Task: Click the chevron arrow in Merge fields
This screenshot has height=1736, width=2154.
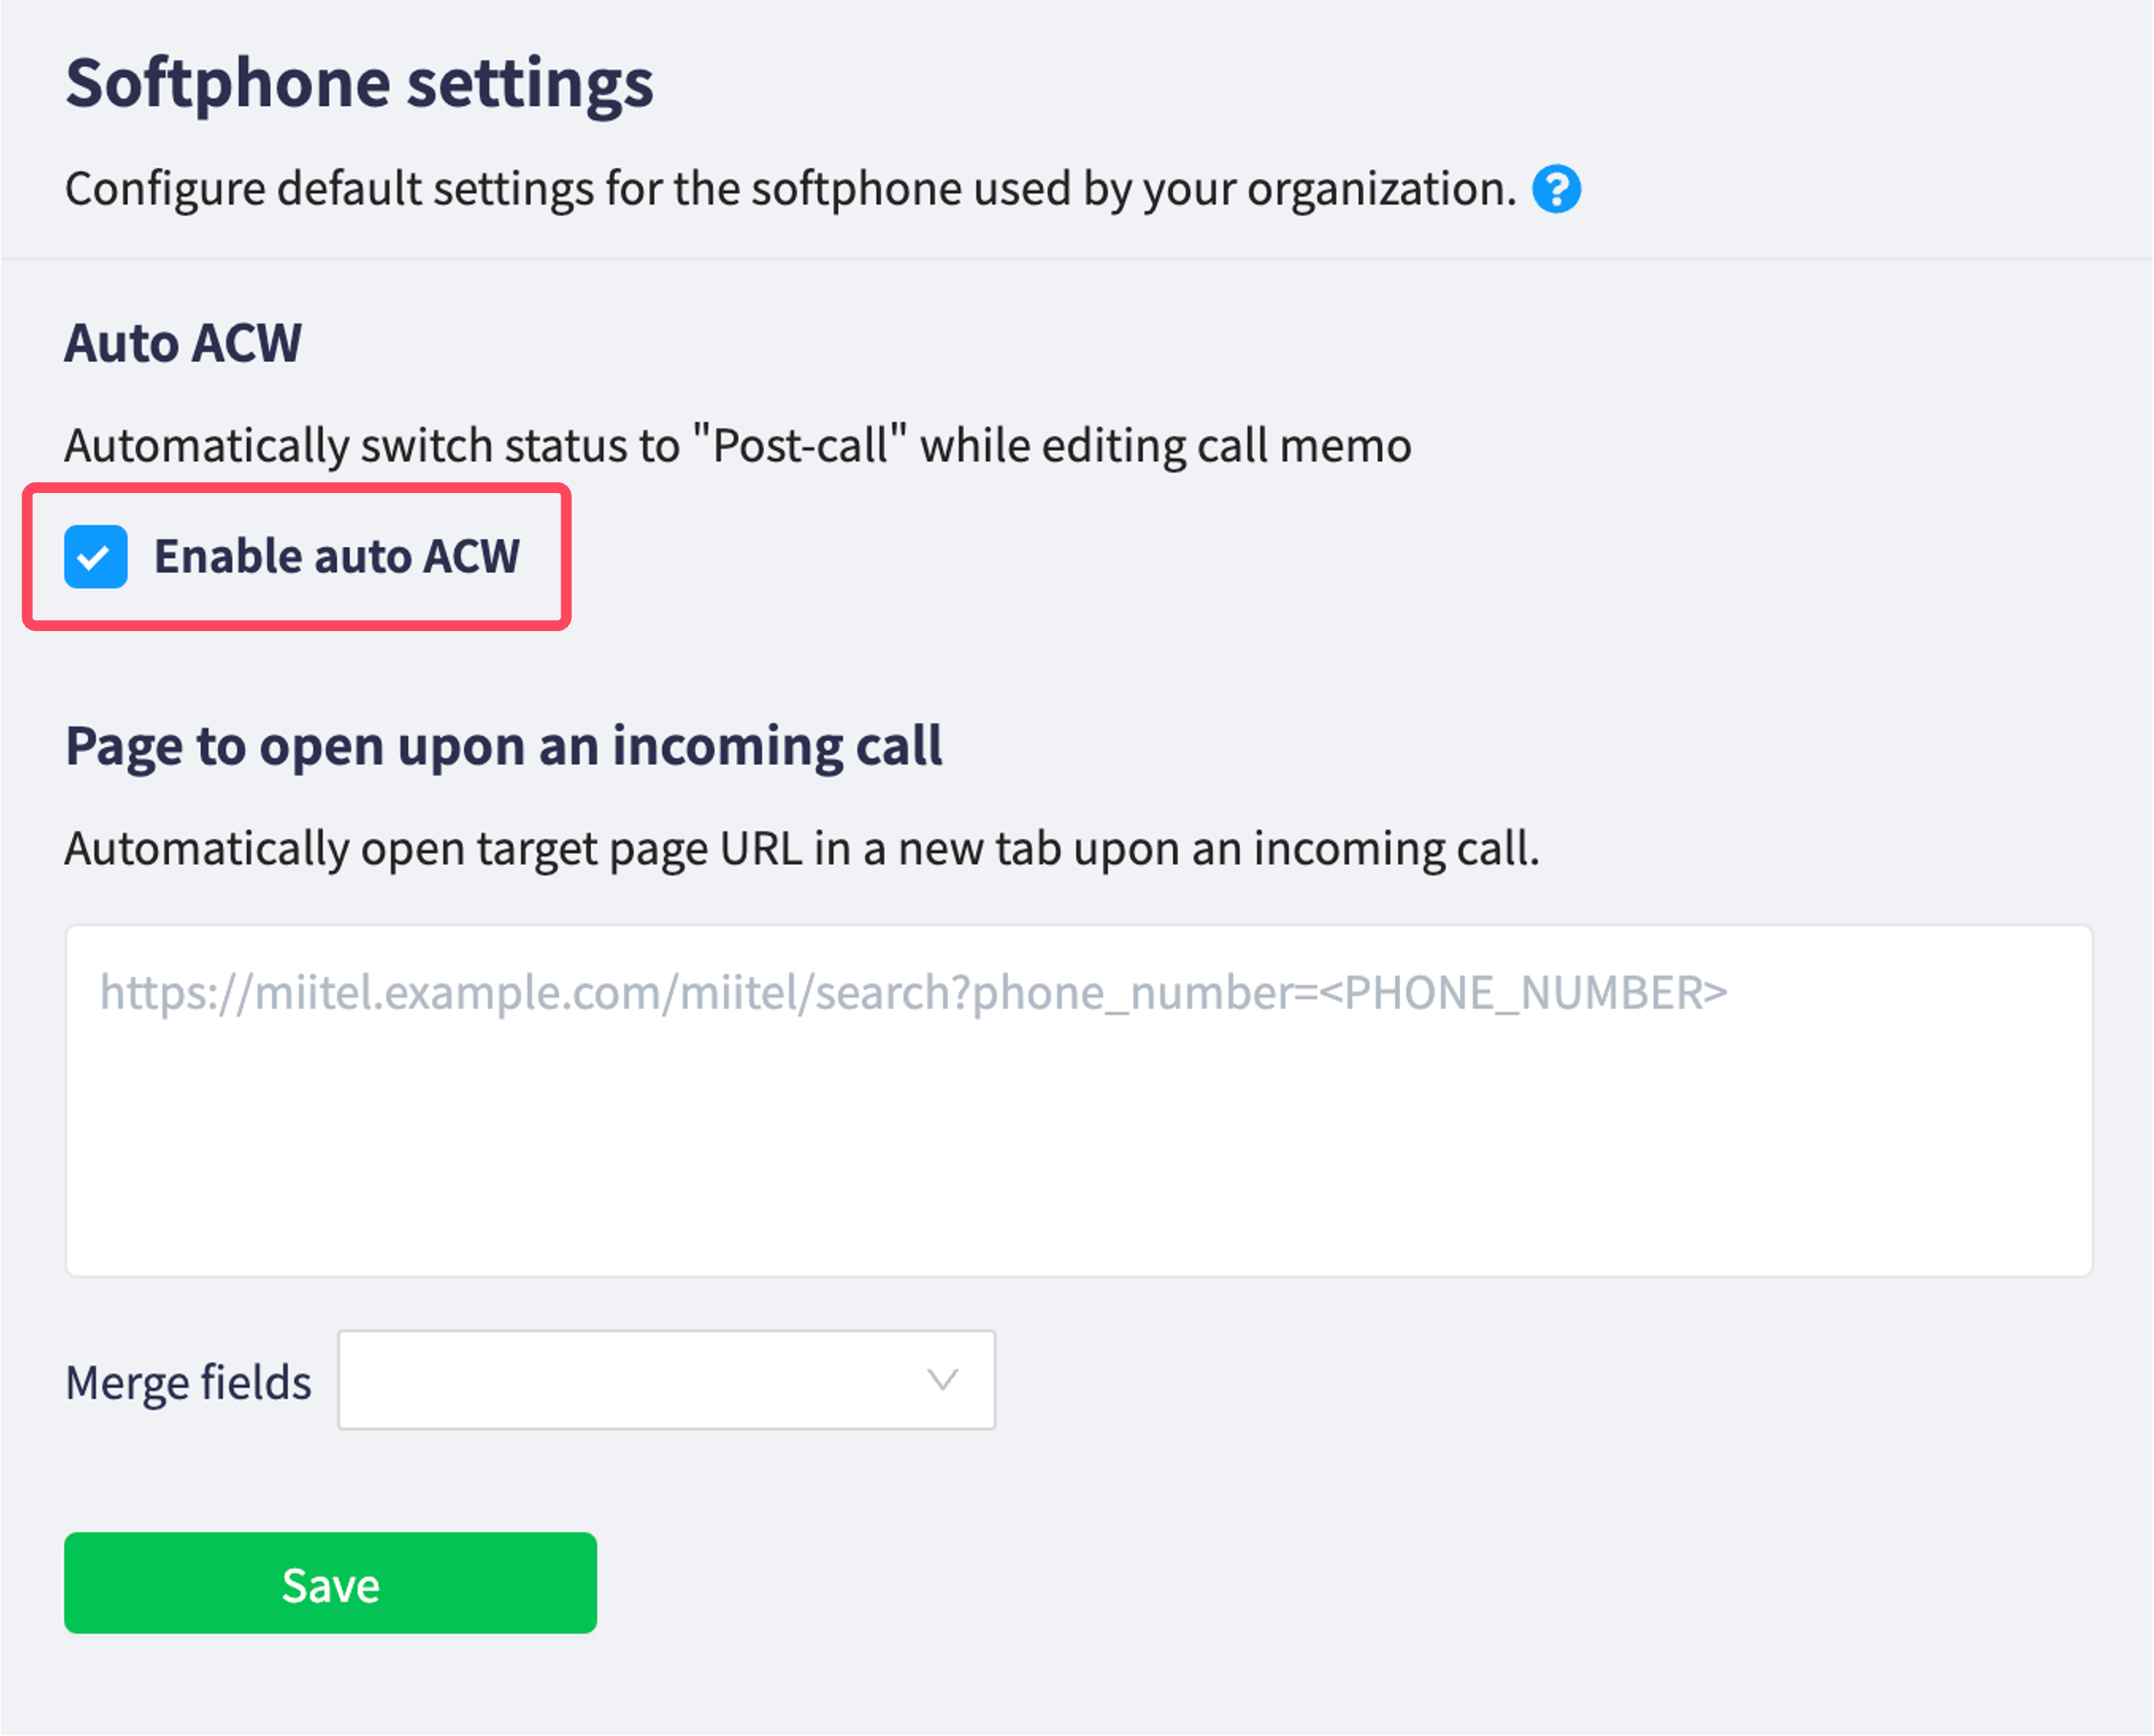Action: pyautogui.click(x=942, y=1380)
